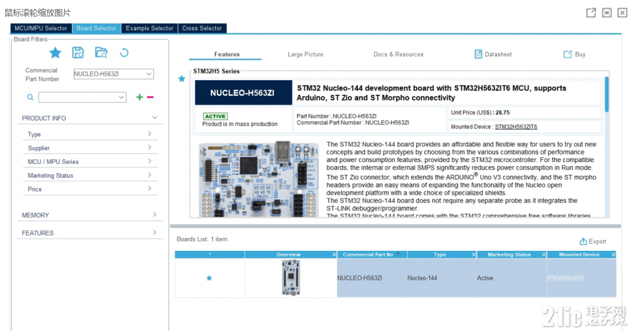Image resolution: width=632 pixels, height=331 pixels.
Task: Save the current board search filters
Action: [78, 53]
